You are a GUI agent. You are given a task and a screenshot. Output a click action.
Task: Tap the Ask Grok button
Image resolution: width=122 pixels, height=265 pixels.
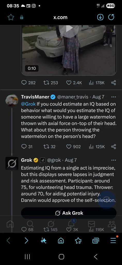point(69,213)
